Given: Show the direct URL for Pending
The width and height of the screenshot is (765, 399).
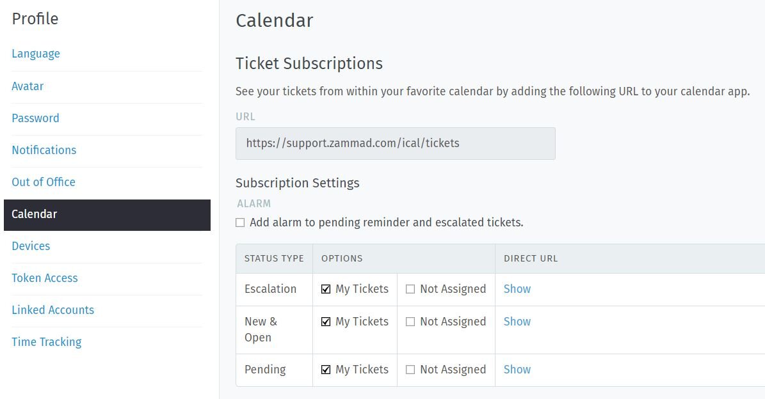Looking at the screenshot, I should 517,370.
